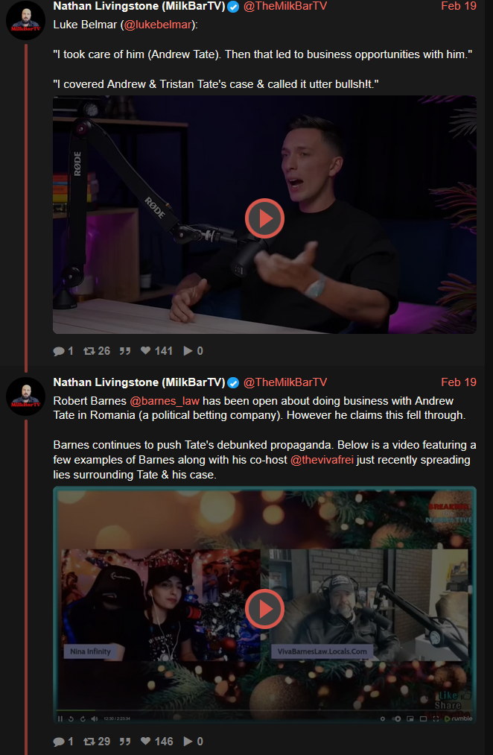Open second tweet's Feb 19 timestamp

click(x=459, y=382)
